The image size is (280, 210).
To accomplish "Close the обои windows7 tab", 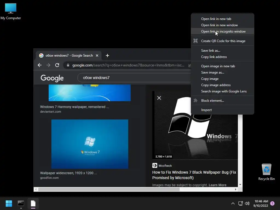I will click(x=97, y=56).
